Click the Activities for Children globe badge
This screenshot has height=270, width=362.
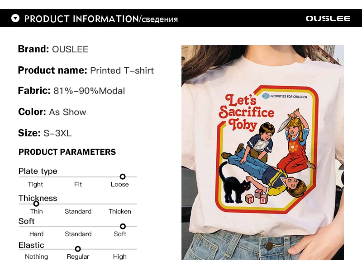[x=266, y=96]
